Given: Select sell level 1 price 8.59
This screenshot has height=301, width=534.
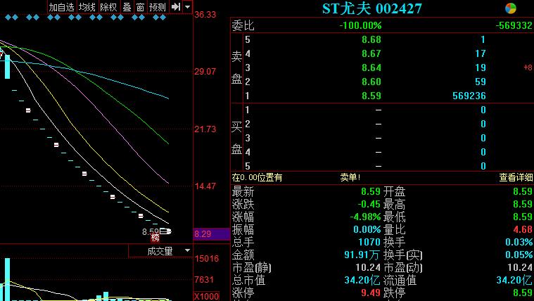Looking at the screenshot, I should point(371,96).
